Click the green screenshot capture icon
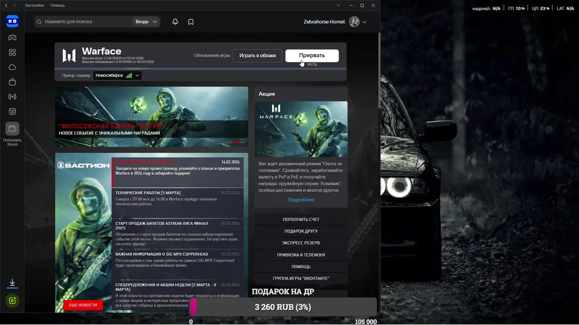579x325 pixels. pyautogui.click(x=12, y=301)
